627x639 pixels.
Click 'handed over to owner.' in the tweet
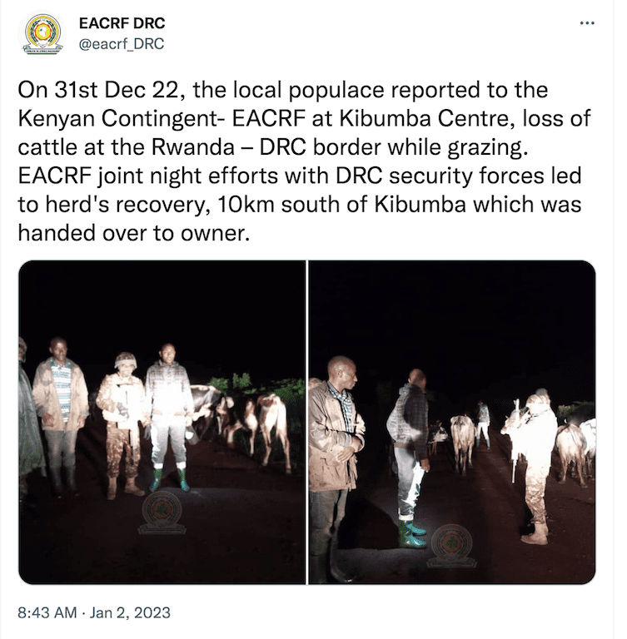(x=133, y=233)
